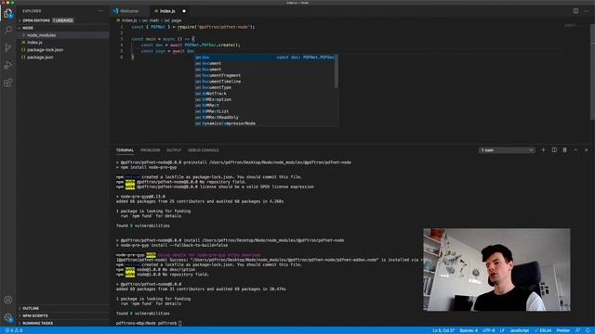Click the unsaved dot on index.js tab
Image resolution: width=595 pixels, height=334 pixels.
(184, 11)
